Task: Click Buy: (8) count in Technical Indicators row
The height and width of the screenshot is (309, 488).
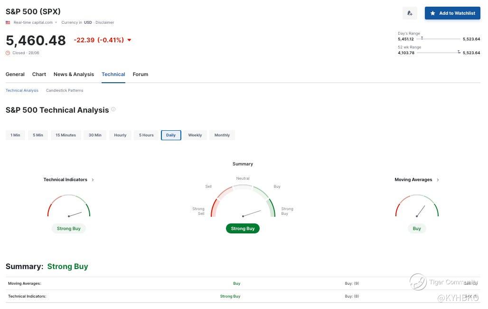Action: (x=352, y=296)
